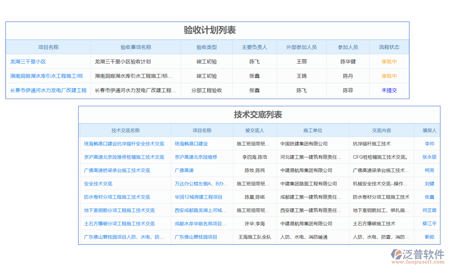Open 珠海鹤港口建设抗浮锚杆安全技术交底
Screen dimensions: 449x269
tap(125, 143)
